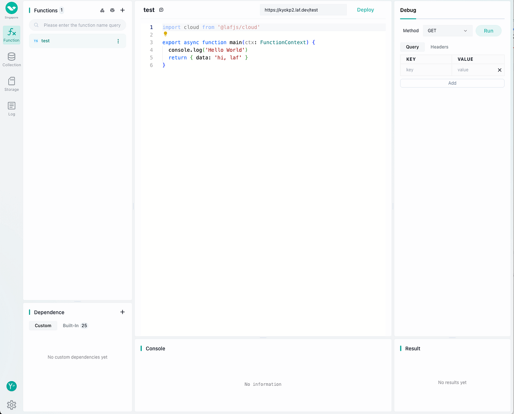The image size is (514, 414).
Task: Select the Custom dependencies tab
Action: click(43, 325)
